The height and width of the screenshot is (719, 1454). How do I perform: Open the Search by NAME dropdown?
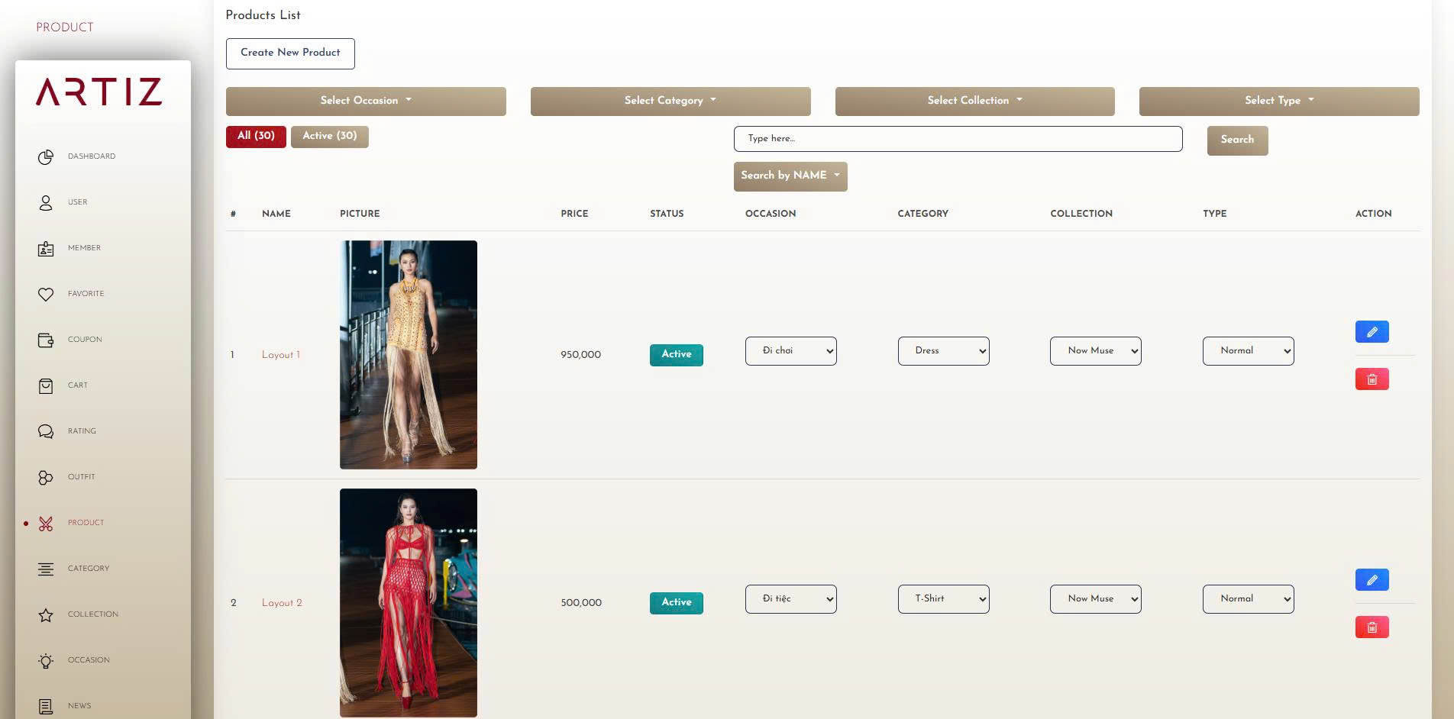point(790,176)
